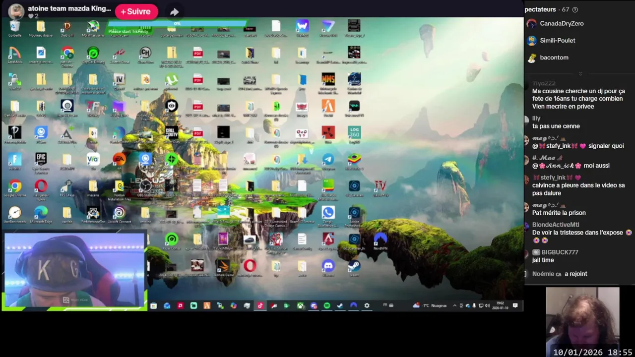Open BlondeActiveMtl's profile from chat
635x357 pixels.
(556, 225)
